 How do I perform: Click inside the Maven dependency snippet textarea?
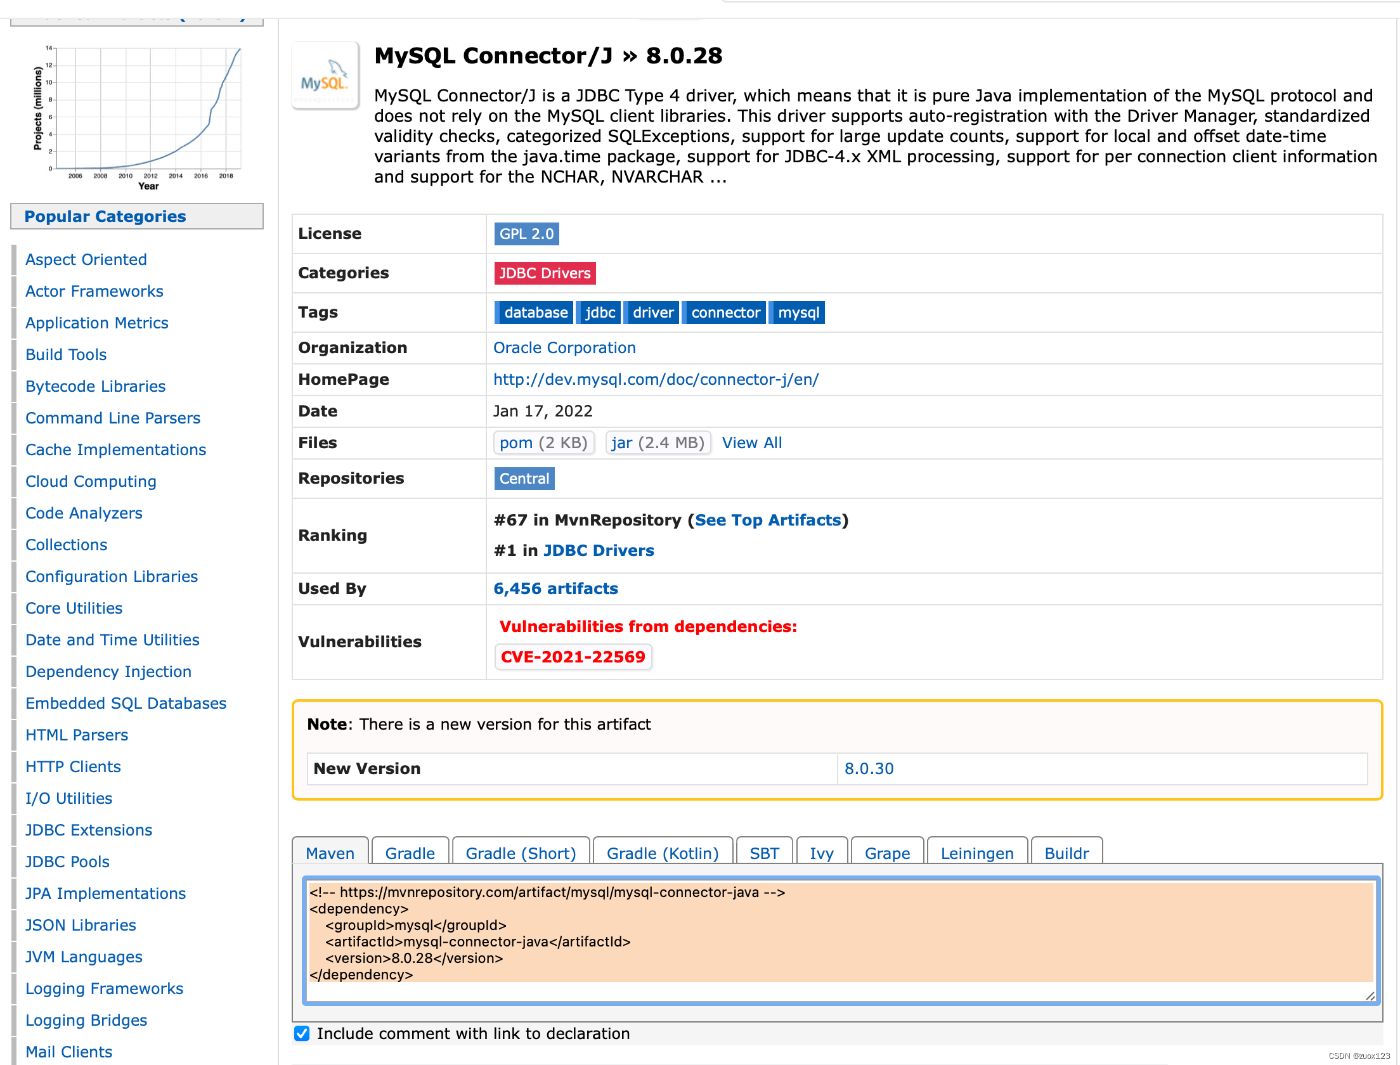(x=841, y=941)
